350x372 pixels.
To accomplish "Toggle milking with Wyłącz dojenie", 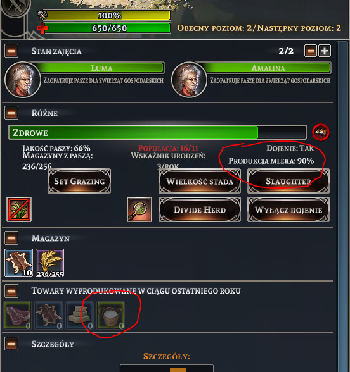I will pyautogui.click(x=288, y=210).
